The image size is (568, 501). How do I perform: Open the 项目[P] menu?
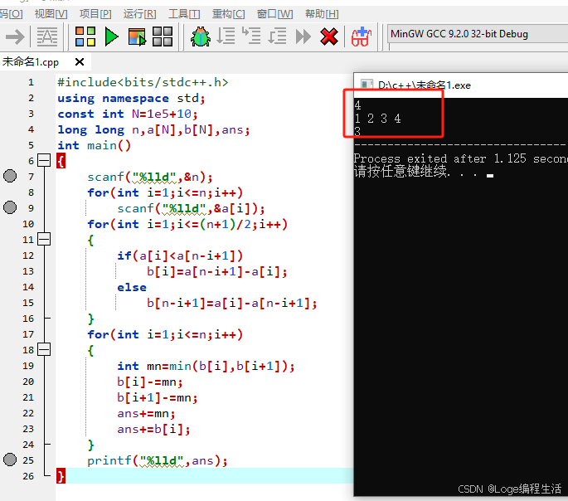click(95, 14)
